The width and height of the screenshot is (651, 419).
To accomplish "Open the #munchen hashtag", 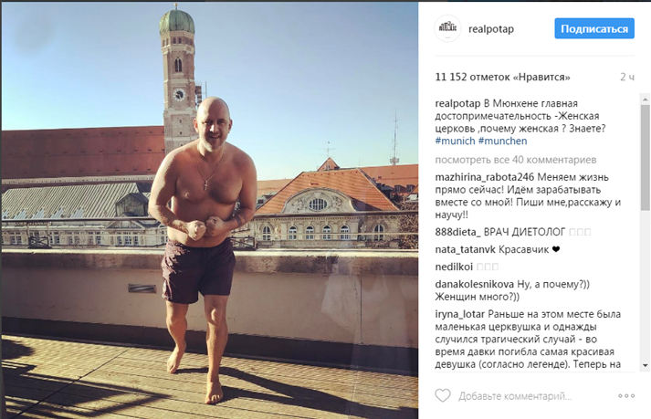I will [502, 141].
